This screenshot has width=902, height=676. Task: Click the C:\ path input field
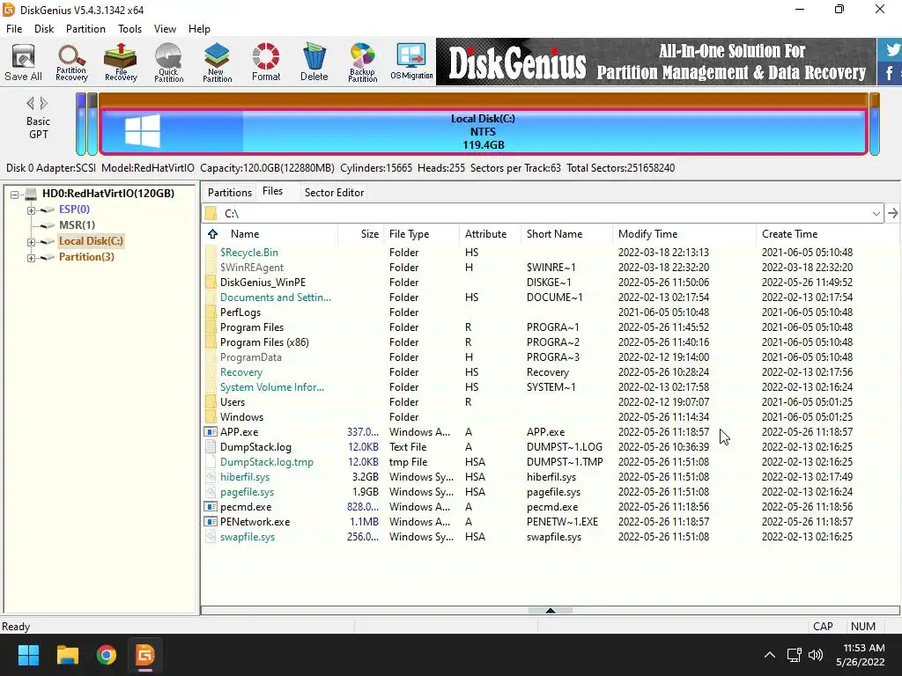[x=543, y=213]
